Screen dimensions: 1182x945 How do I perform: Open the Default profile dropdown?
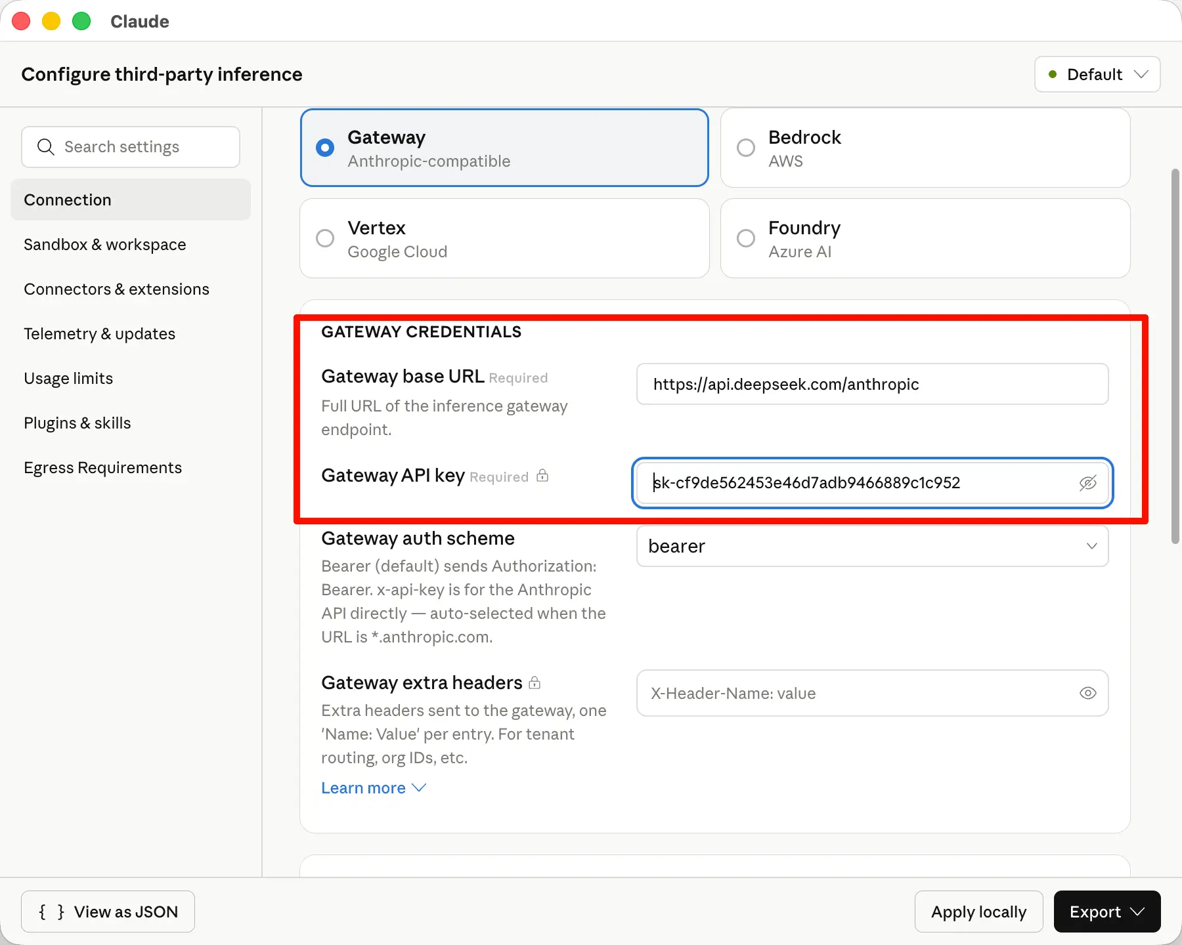coord(1097,74)
